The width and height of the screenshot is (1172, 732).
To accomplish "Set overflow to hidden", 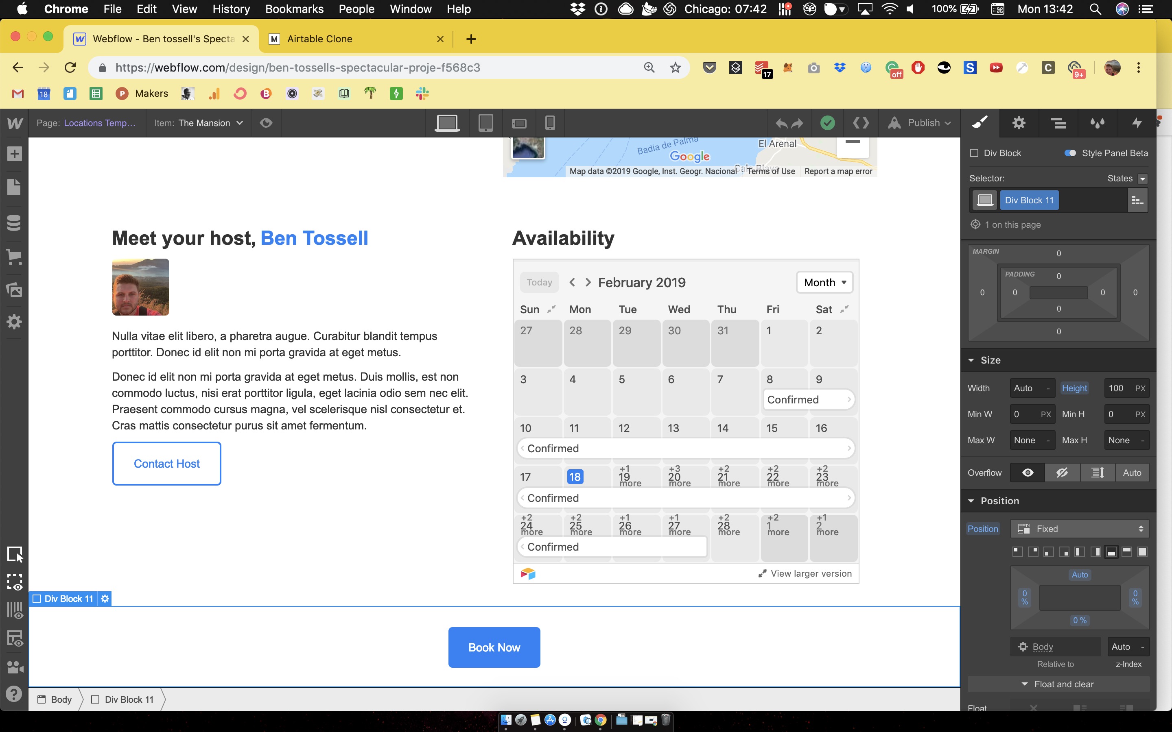I will (1062, 473).
